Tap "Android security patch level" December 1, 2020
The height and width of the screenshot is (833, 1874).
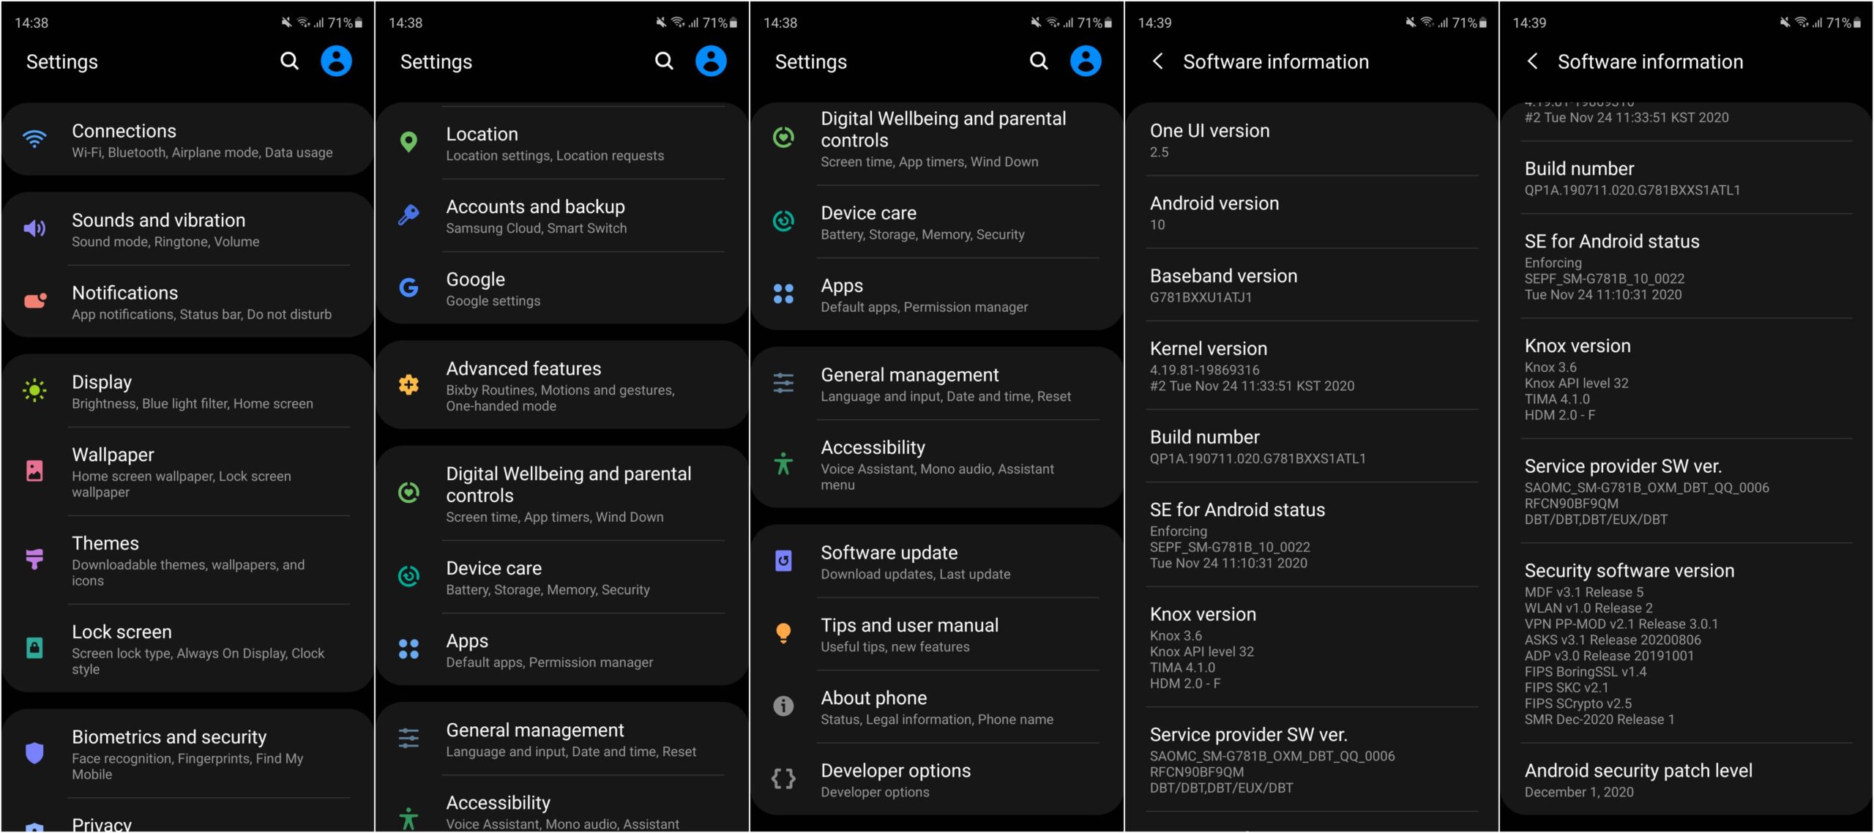click(x=1687, y=780)
